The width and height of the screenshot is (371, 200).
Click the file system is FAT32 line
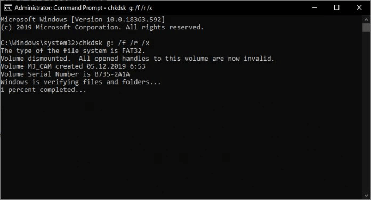point(72,51)
